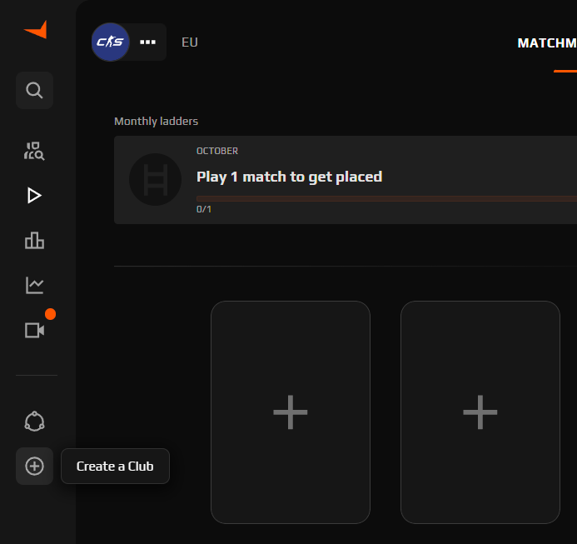
Task: Click the Create a Club tooltip
Action: [x=115, y=466]
